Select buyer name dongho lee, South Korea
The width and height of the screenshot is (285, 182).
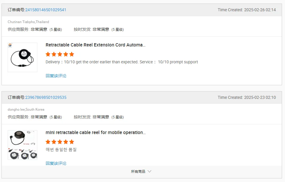tap(26, 109)
